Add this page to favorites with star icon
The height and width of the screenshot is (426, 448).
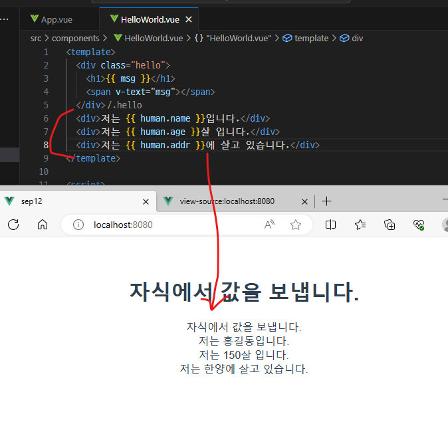(x=296, y=225)
